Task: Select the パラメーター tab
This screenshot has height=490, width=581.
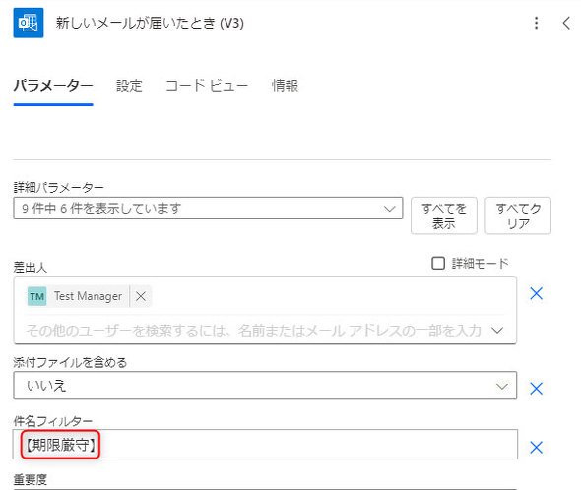Action: [x=53, y=86]
